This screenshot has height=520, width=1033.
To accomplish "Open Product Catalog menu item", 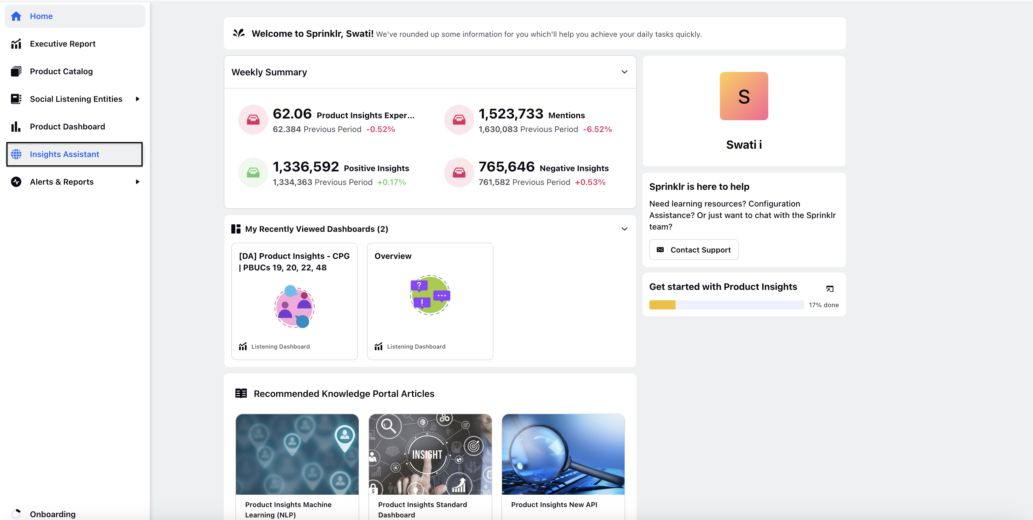I will (75, 71).
